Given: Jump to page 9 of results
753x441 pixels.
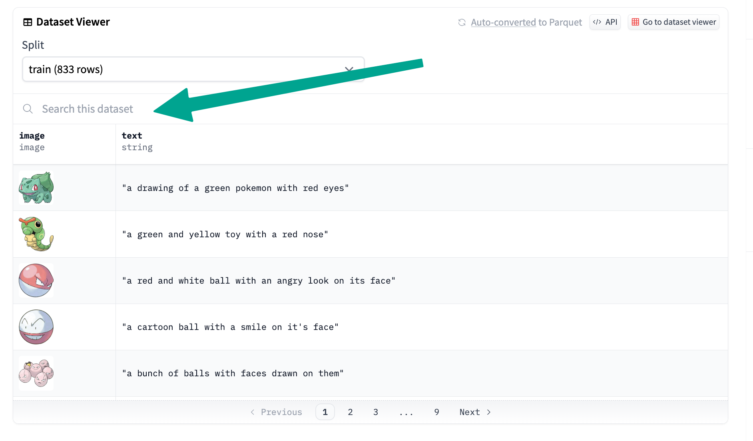Looking at the screenshot, I should (x=436, y=412).
